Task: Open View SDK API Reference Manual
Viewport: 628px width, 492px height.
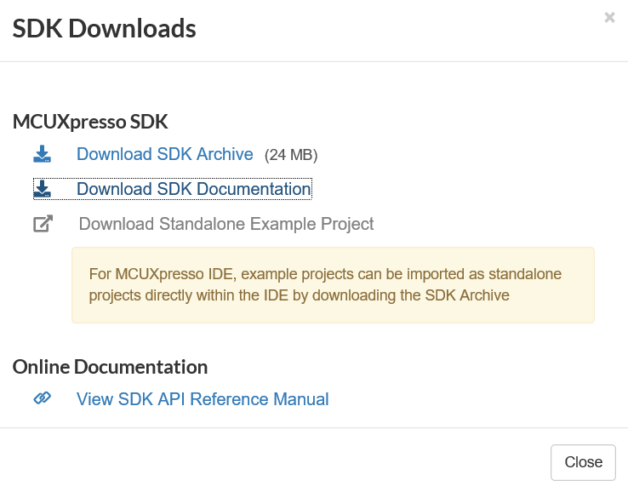Action: pyautogui.click(x=203, y=399)
